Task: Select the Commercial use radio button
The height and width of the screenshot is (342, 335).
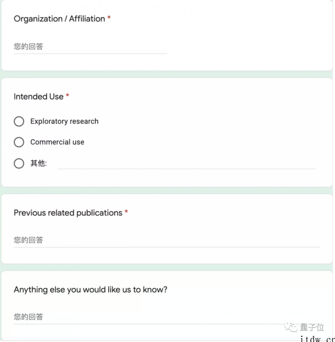Action: coord(19,142)
